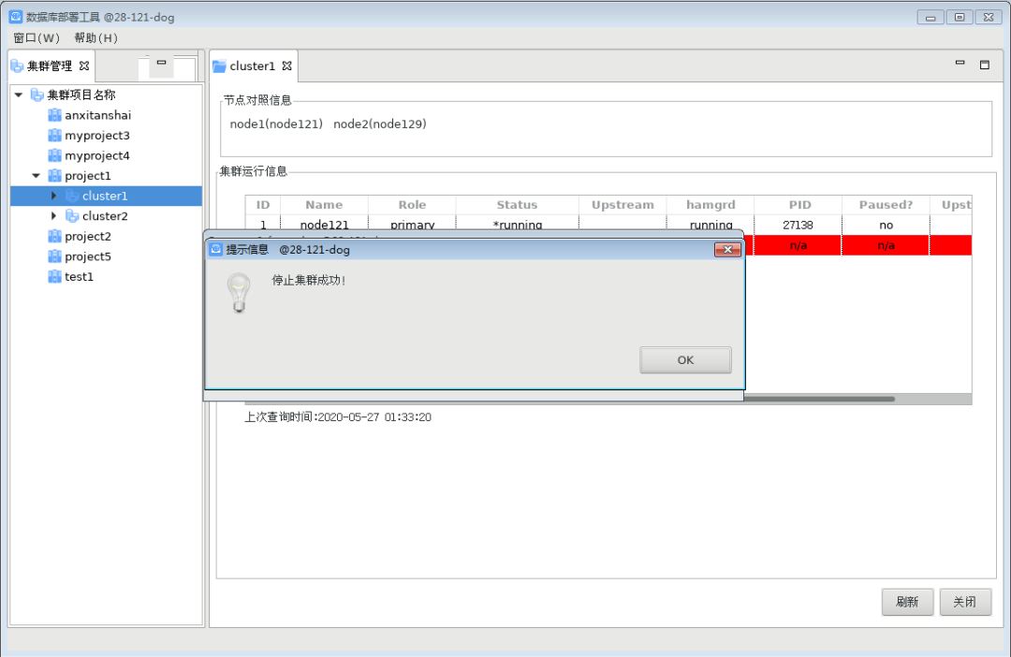The height and width of the screenshot is (657, 1011).
Task: Select the 集群管理 tab
Action: [x=50, y=66]
